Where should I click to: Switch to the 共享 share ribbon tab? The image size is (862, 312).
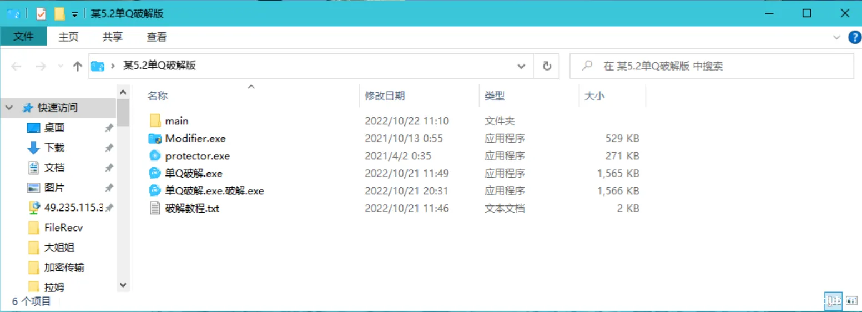point(113,37)
